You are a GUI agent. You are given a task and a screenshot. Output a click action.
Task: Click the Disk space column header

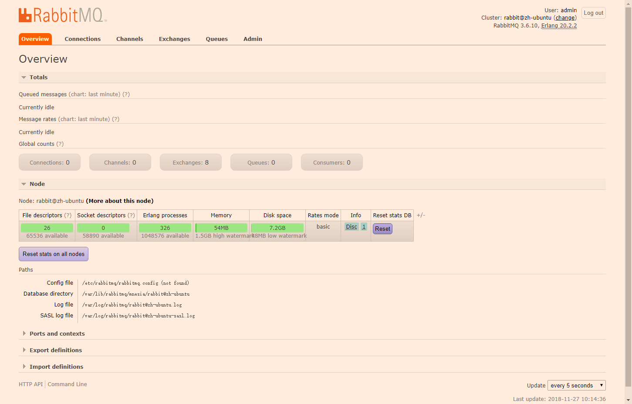277,215
